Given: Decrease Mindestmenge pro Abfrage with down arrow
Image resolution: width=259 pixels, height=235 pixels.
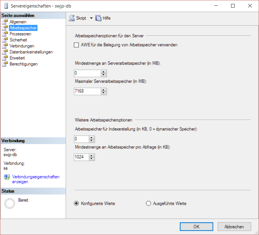Looking at the screenshot, I should click(92, 159).
